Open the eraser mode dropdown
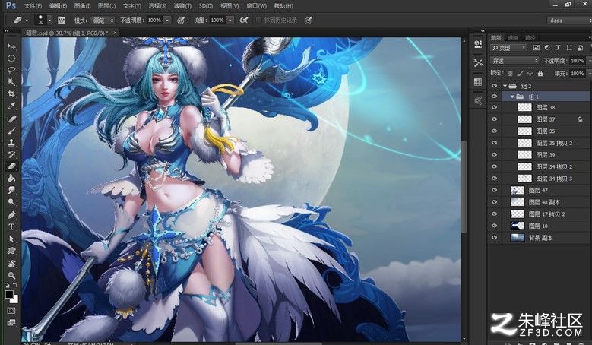This screenshot has width=592, height=345. [103, 20]
